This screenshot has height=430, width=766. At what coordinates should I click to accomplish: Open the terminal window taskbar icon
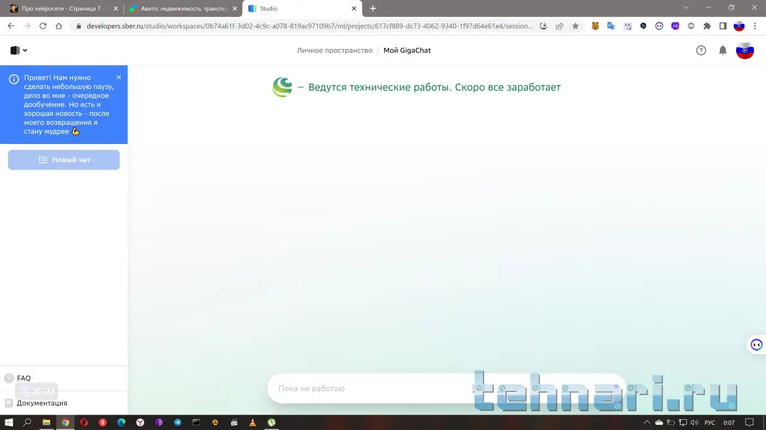click(196, 422)
